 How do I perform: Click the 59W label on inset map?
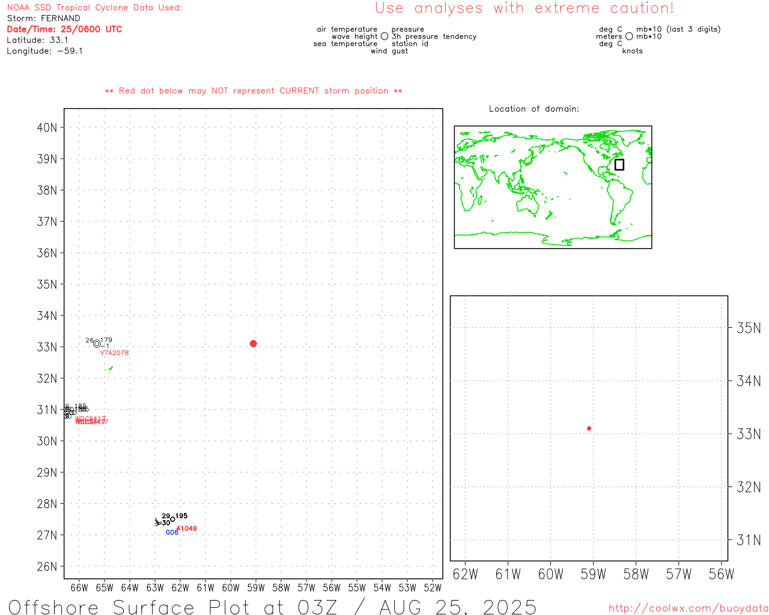pyautogui.click(x=594, y=574)
